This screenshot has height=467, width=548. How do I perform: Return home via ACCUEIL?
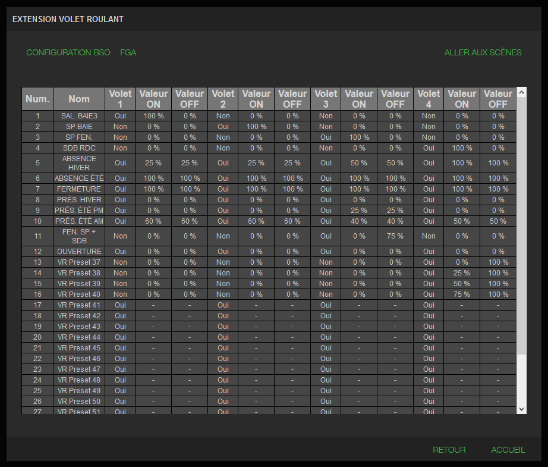[508, 450]
